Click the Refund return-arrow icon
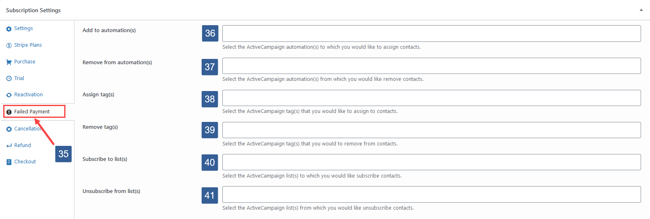Viewport: 650px width, 219px height. [9, 145]
